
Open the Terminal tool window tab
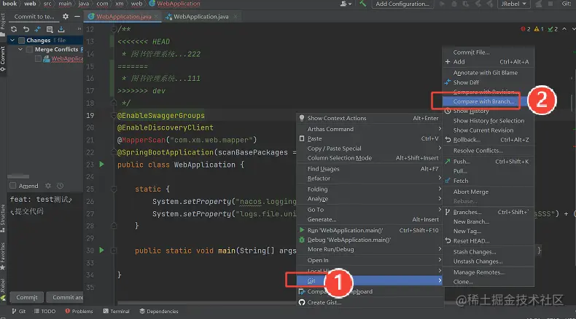point(116,311)
